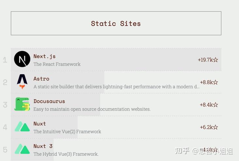Screen dimensions: 239x161
Task: Open the Nuxt 3 project title link
Action: click(x=43, y=146)
